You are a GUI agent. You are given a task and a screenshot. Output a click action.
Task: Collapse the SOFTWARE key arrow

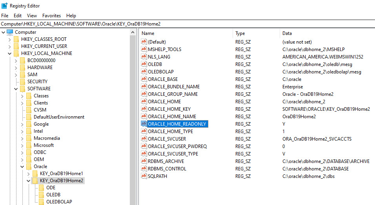pos(16,89)
